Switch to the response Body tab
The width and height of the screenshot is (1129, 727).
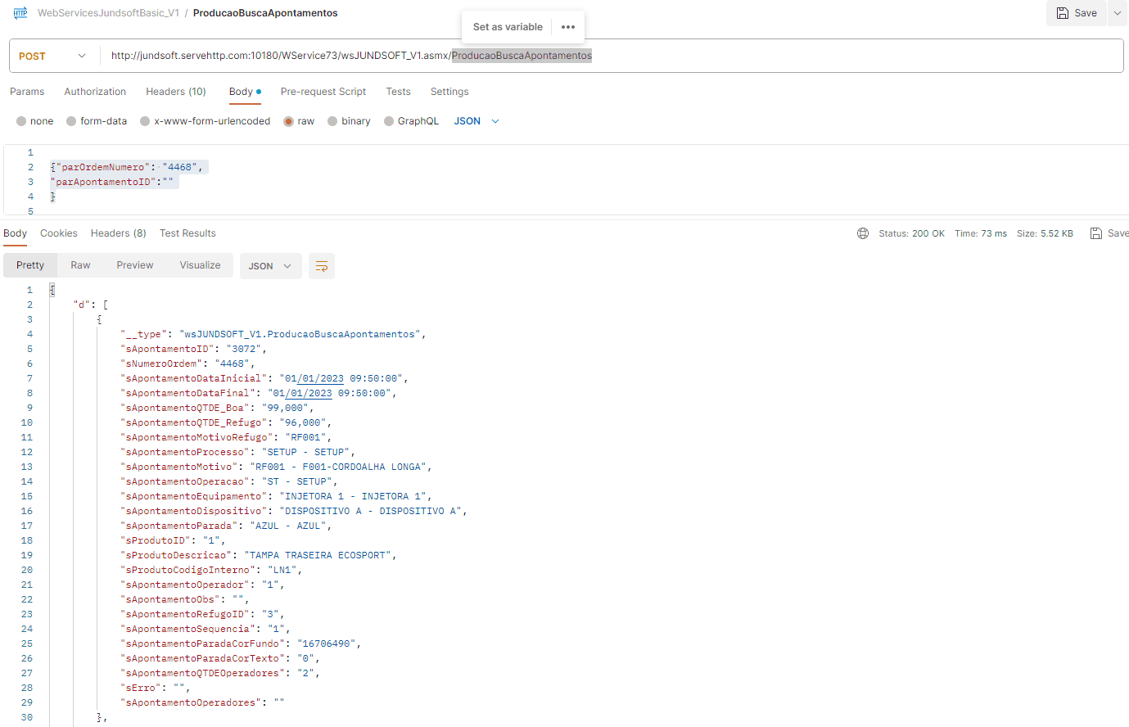point(15,233)
